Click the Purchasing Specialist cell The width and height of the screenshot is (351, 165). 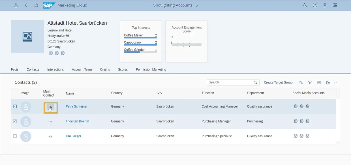[x=217, y=136]
